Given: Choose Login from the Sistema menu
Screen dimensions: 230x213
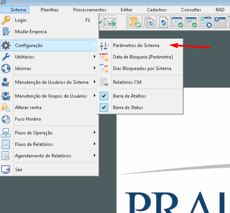Looking at the screenshot, I should coord(49,20).
